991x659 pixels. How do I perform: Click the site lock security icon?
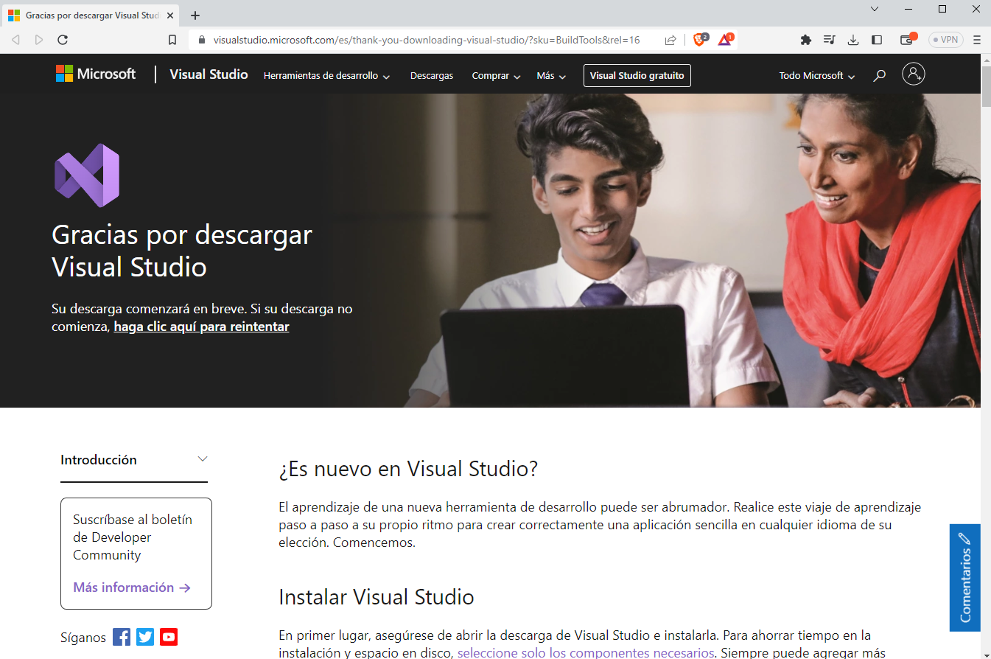point(201,40)
